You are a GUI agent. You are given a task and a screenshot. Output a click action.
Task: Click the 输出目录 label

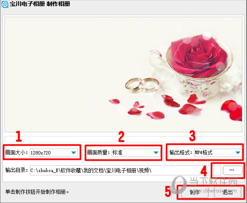click(16, 170)
